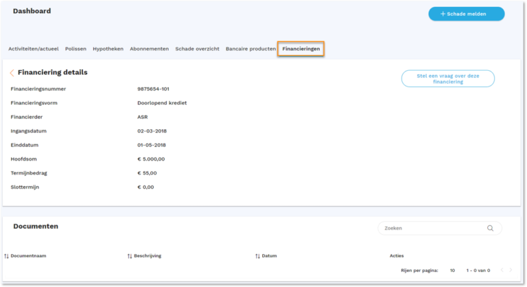Click the Financieringsnummer label

pyautogui.click(x=38, y=89)
